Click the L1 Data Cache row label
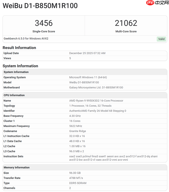169x192 pixels. pyautogui.click(x=12, y=141)
